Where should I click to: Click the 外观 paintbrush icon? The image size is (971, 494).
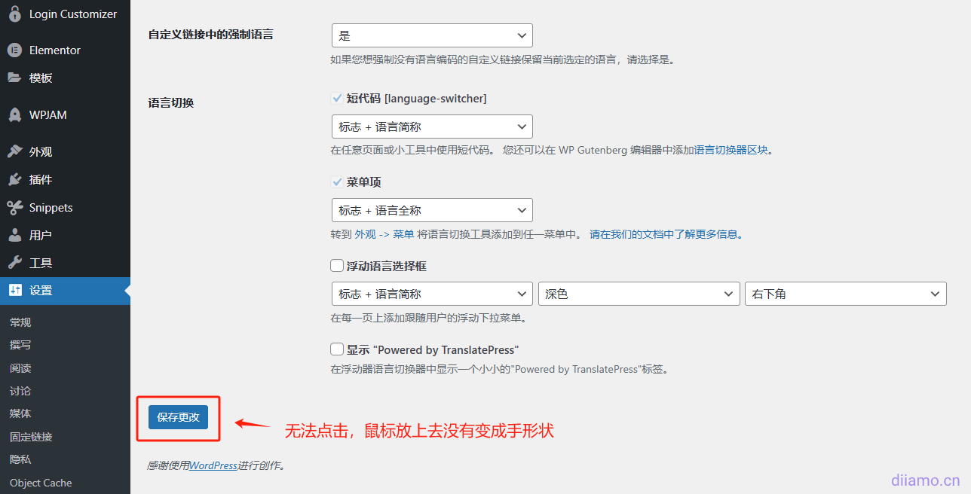click(14, 151)
